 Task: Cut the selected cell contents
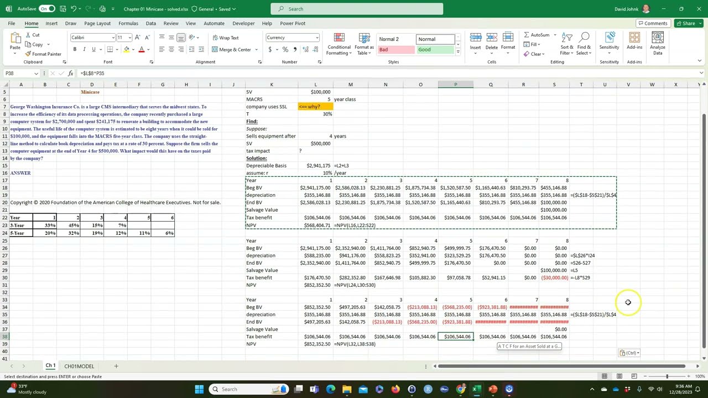coord(32,35)
